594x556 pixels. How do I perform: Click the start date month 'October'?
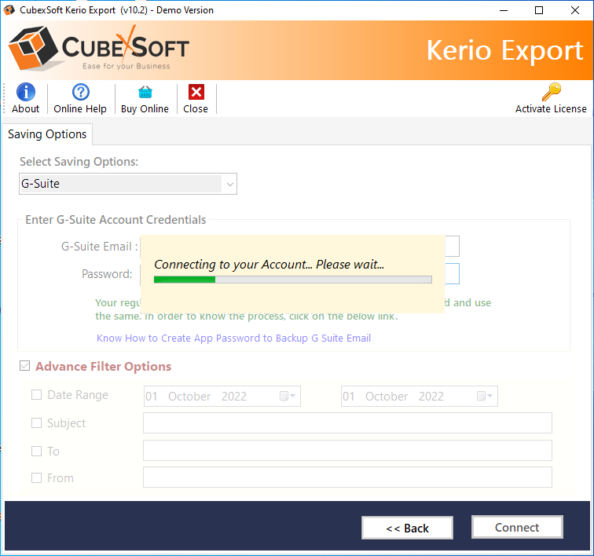(x=189, y=397)
